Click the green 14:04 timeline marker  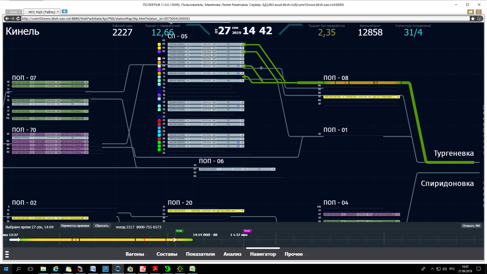pos(179,231)
